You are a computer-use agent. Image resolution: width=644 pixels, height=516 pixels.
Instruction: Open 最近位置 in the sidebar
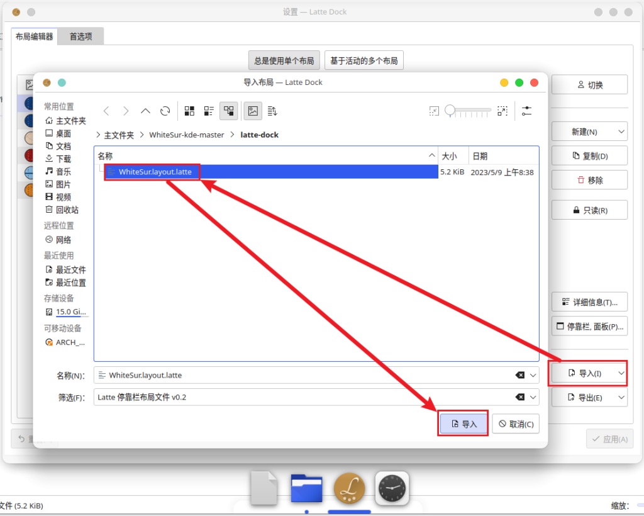pyautogui.click(x=65, y=283)
